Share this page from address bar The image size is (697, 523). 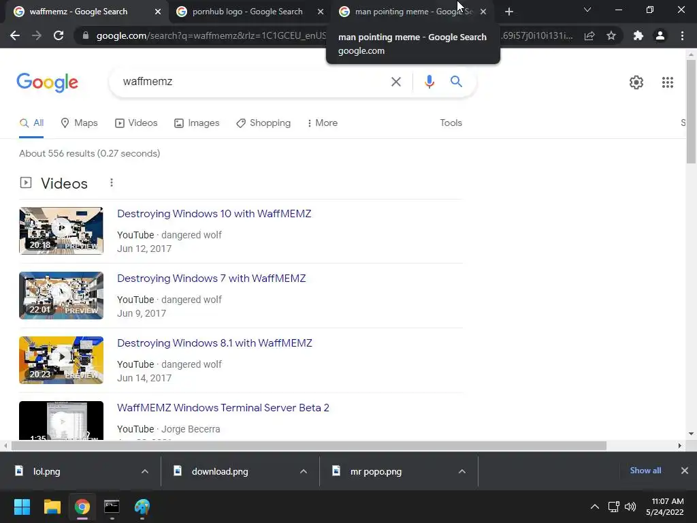pos(589,35)
